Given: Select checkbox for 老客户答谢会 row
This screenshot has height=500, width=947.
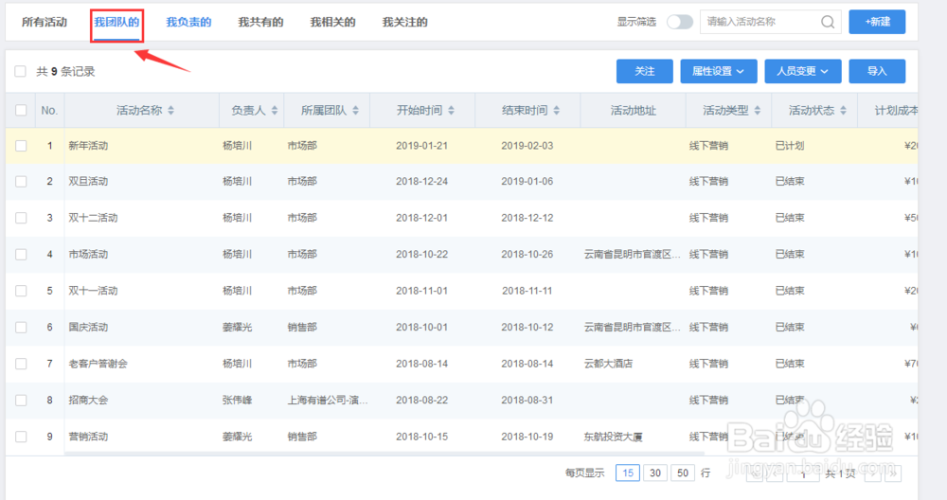Looking at the screenshot, I should [x=21, y=364].
